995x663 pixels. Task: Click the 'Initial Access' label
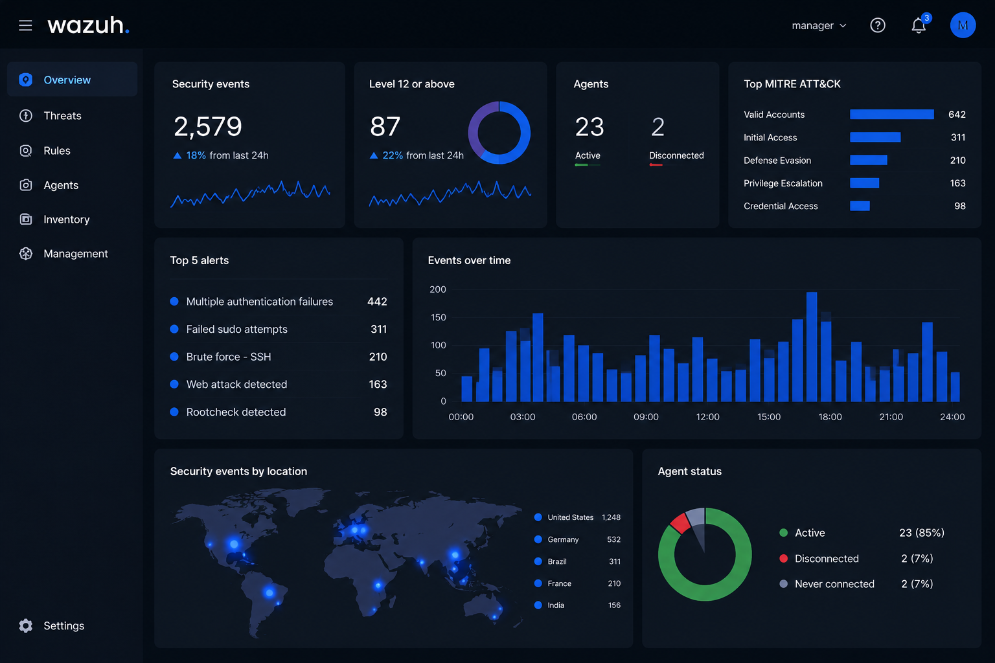770,137
